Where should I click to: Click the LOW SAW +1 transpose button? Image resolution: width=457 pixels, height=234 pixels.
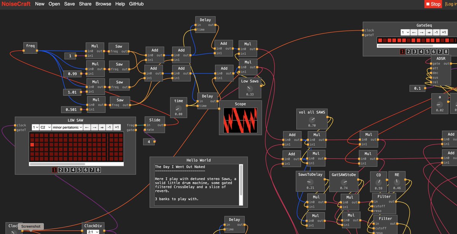click(x=117, y=127)
